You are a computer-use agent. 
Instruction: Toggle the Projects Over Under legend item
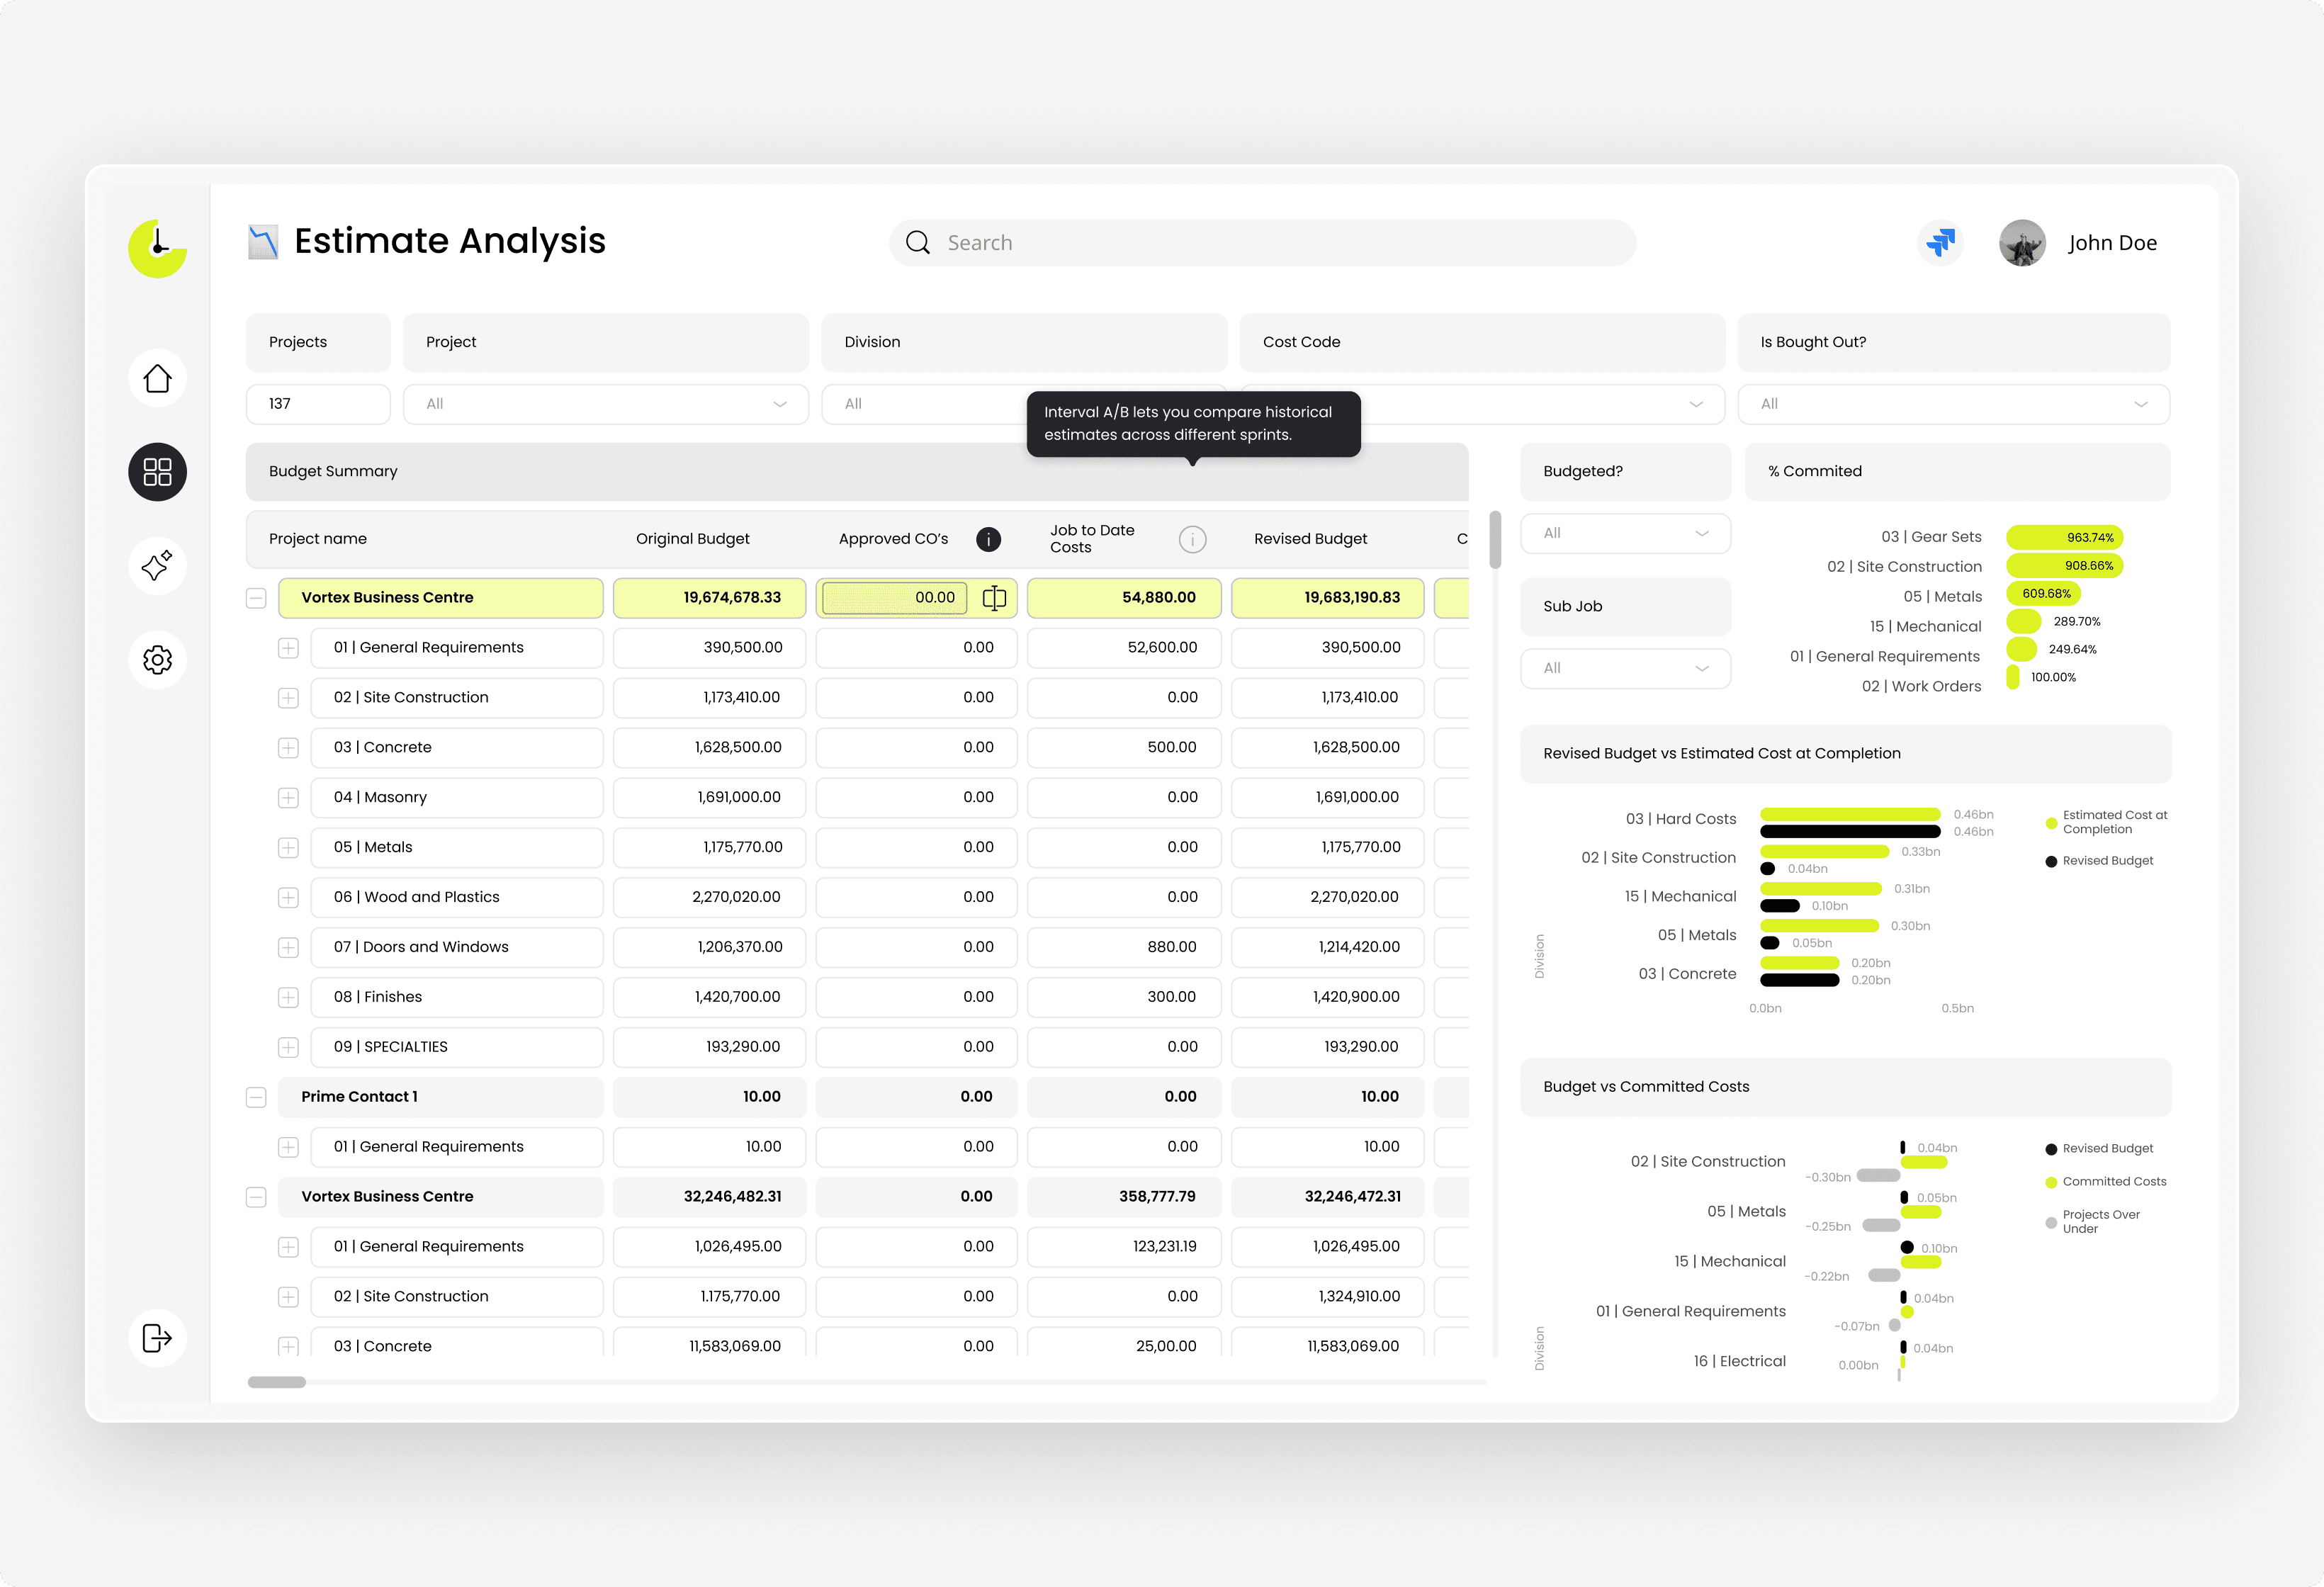2093,1222
